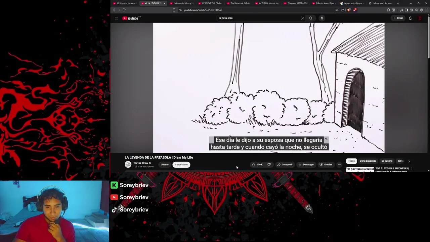Like the video with thumbs-up
The height and width of the screenshot is (242, 430).
257,165
